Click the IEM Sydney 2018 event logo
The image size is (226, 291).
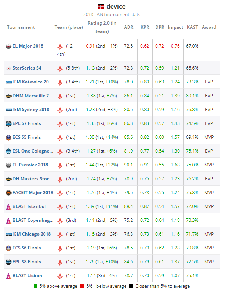point(9,110)
